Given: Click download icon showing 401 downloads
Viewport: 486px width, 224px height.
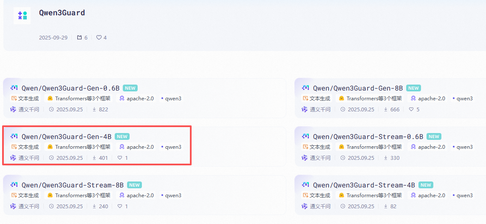Looking at the screenshot, I should pyautogui.click(x=94, y=158).
